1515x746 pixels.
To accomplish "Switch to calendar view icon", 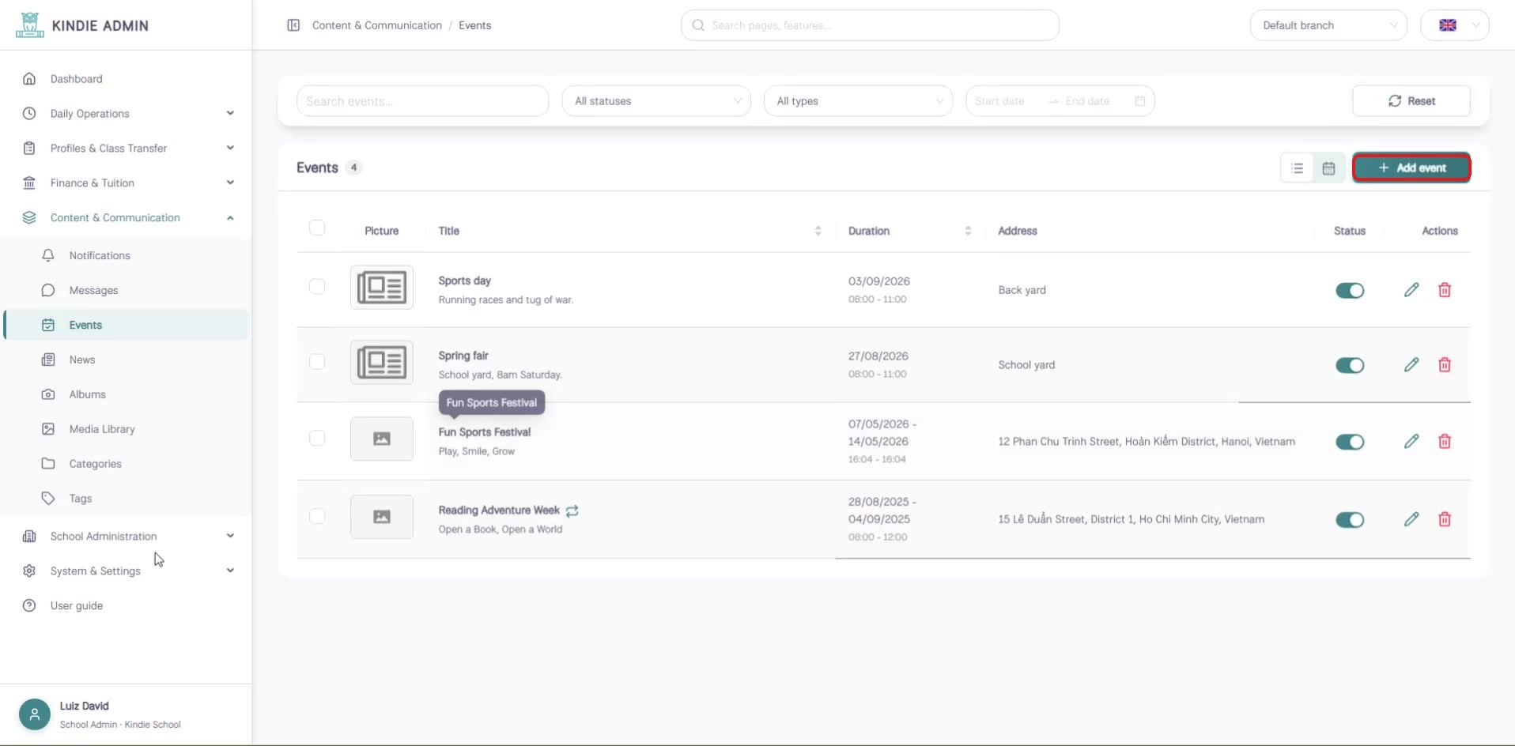I will click(x=1328, y=168).
